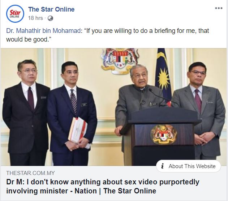
Task: Click the podium crest in the photo
Action: 163,135
